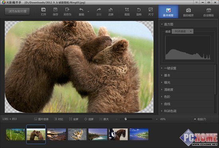Click the right panel vertical scrollbar
This screenshot has height=148, width=219.
pyautogui.click(x=215, y=79)
